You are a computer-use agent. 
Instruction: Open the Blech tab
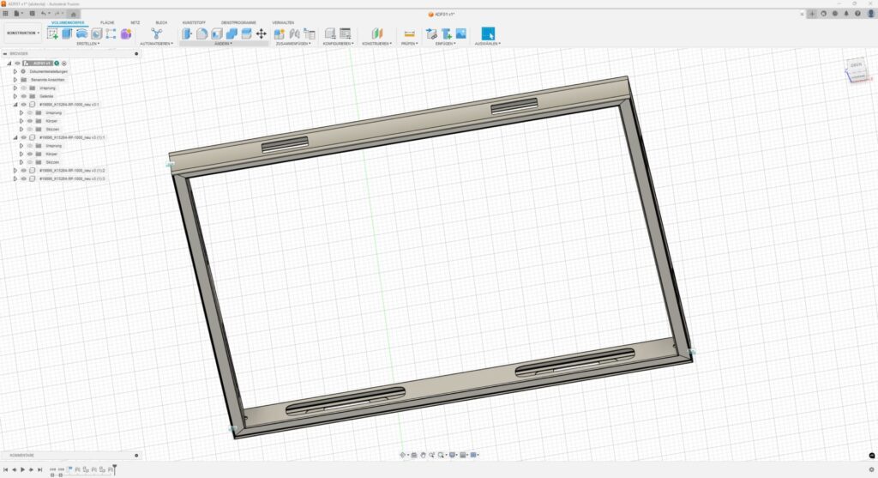(161, 22)
